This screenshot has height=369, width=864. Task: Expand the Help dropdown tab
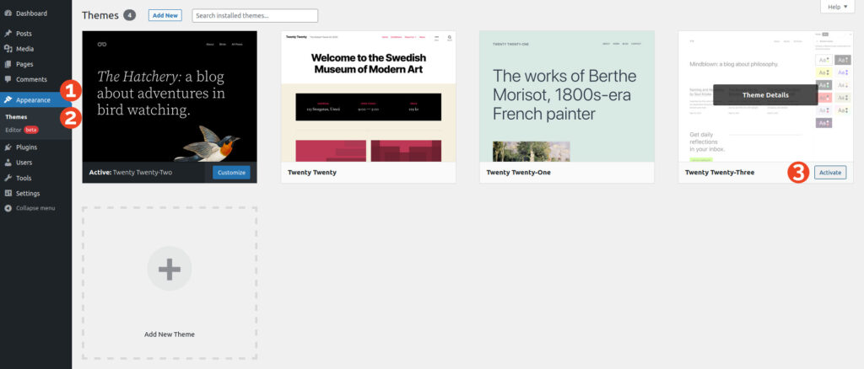point(838,7)
